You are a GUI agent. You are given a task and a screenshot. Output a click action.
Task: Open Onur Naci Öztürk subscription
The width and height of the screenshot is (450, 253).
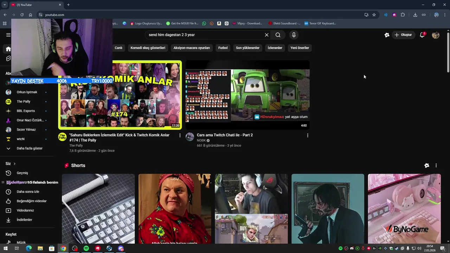coord(27,120)
